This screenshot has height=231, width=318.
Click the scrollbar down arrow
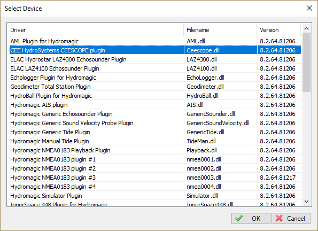tap(306, 202)
